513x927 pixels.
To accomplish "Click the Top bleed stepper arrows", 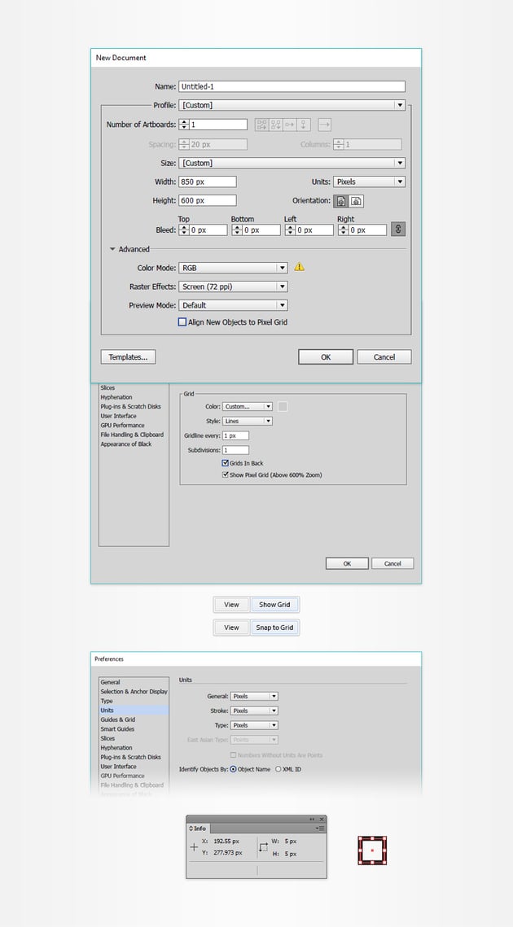I will pos(184,230).
